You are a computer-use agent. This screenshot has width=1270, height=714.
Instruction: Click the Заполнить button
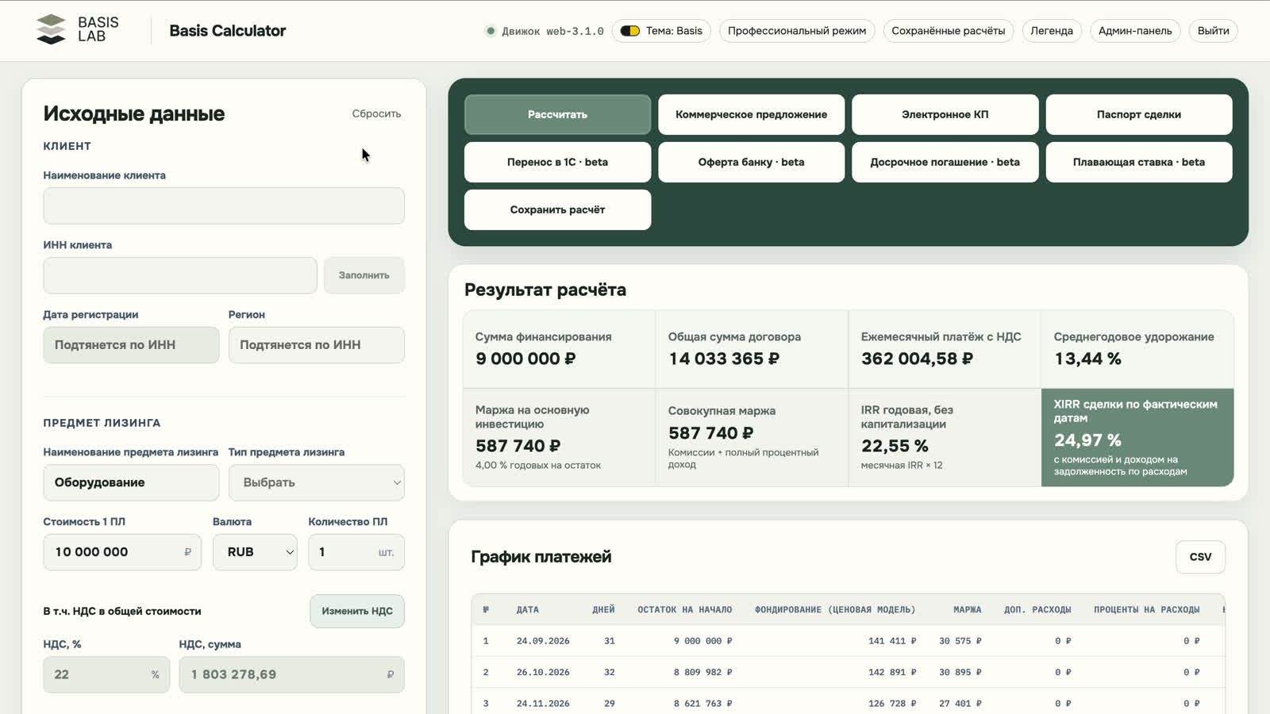[364, 275]
